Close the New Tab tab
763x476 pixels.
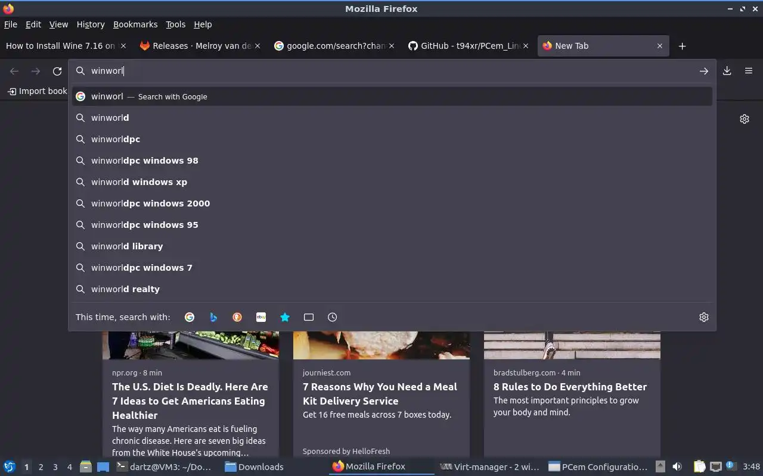click(660, 46)
